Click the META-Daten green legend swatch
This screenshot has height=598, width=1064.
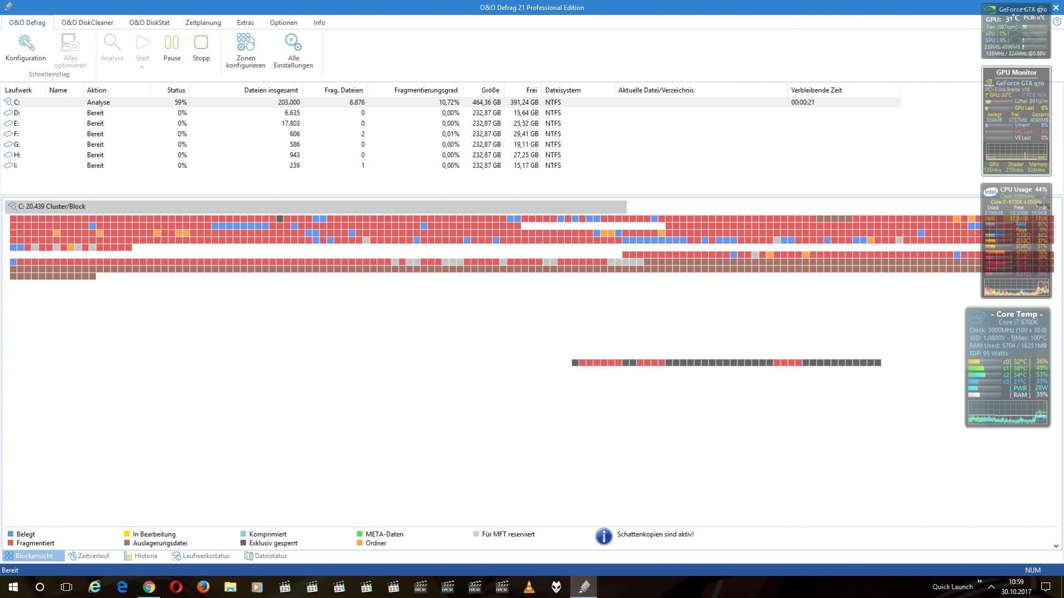click(359, 534)
